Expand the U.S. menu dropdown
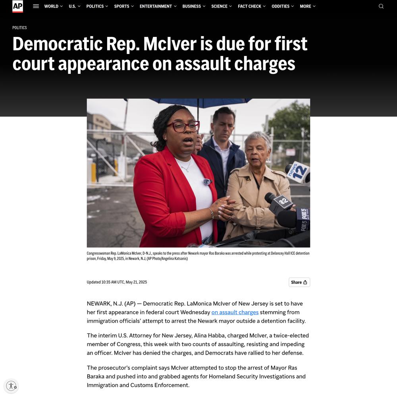 (x=75, y=6)
